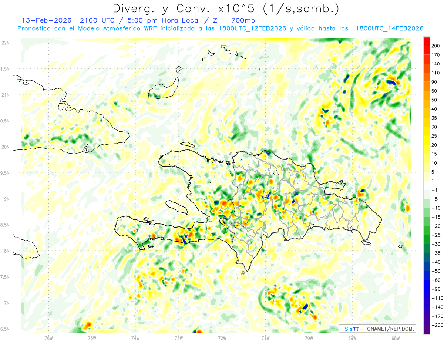This screenshot has width=444, height=343.
Task: Click the '70W' longitude label
Action: tap(309, 337)
